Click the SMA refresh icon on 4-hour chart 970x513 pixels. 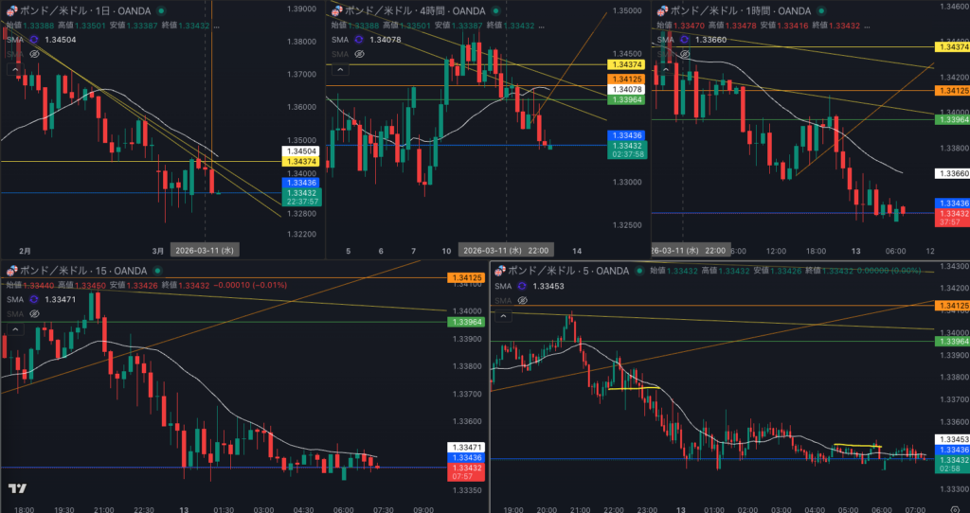click(x=359, y=40)
